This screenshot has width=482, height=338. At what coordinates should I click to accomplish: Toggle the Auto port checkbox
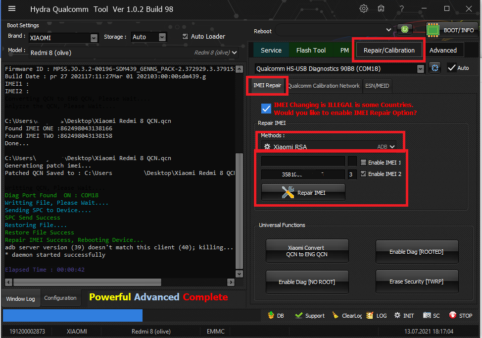[x=451, y=68]
